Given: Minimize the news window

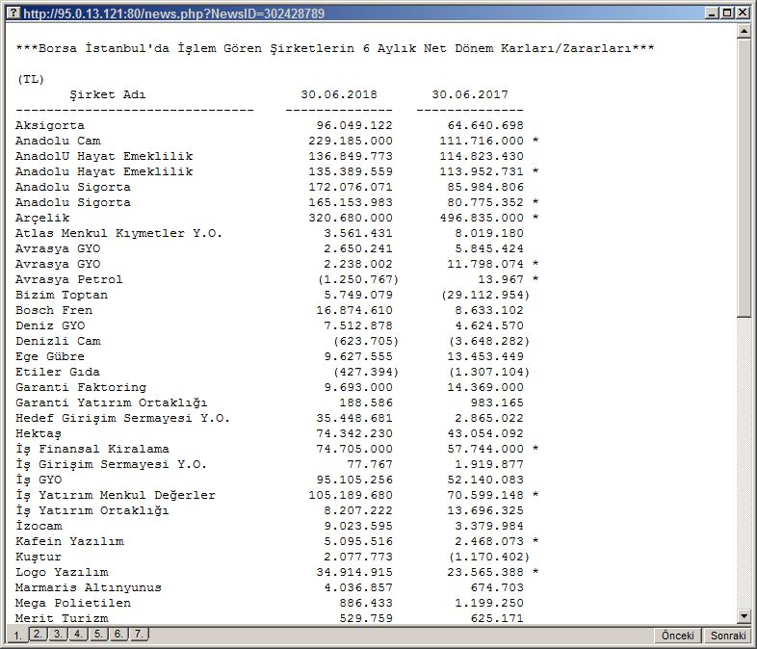Looking at the screenshot, I should pos(712,13).
